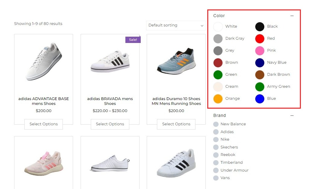This screenshot has height=189, width=310.
Task: Open the plain white low-top sneaker image
Action: coord(110,163)
